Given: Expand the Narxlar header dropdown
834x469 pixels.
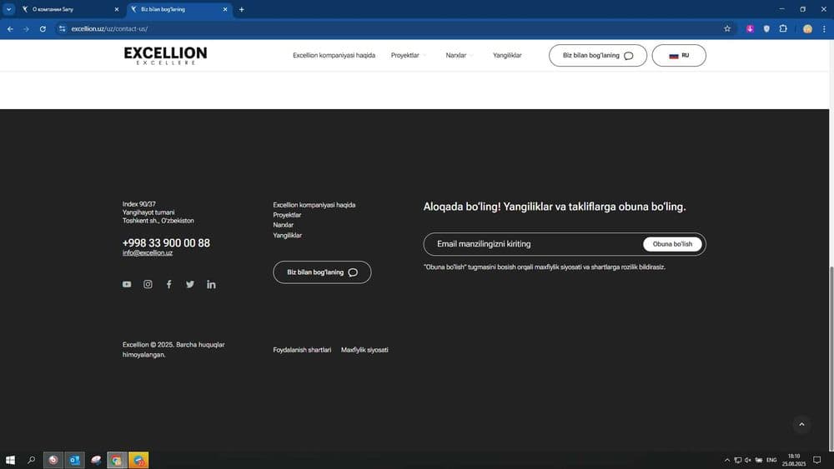Looking at the screenshot, I should (x=459, y=55).
